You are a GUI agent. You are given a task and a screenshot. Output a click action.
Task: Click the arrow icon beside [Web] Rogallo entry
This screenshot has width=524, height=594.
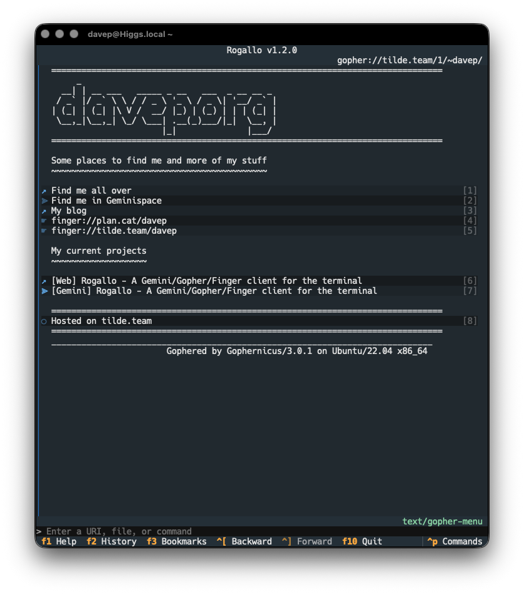click(44, 281)
